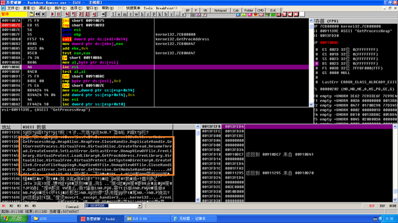Pause execution with the pause icon
Image resolution: width=398 pixels, height=223 pixels.
point(59,14)
